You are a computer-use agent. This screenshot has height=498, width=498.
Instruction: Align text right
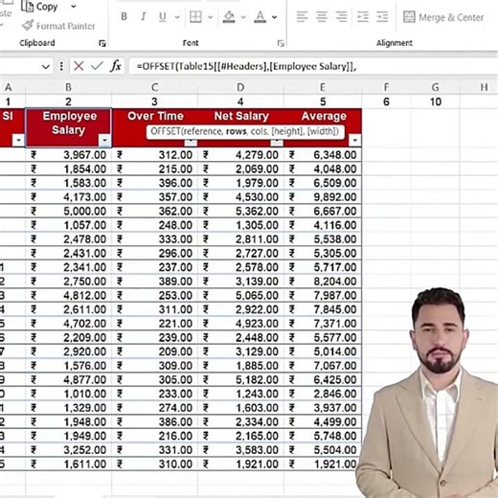point(341,17)
